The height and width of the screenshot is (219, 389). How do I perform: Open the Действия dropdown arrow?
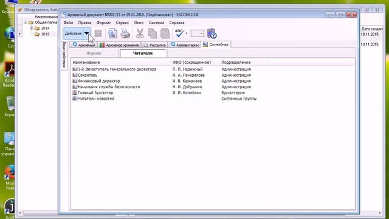[86, 33]
